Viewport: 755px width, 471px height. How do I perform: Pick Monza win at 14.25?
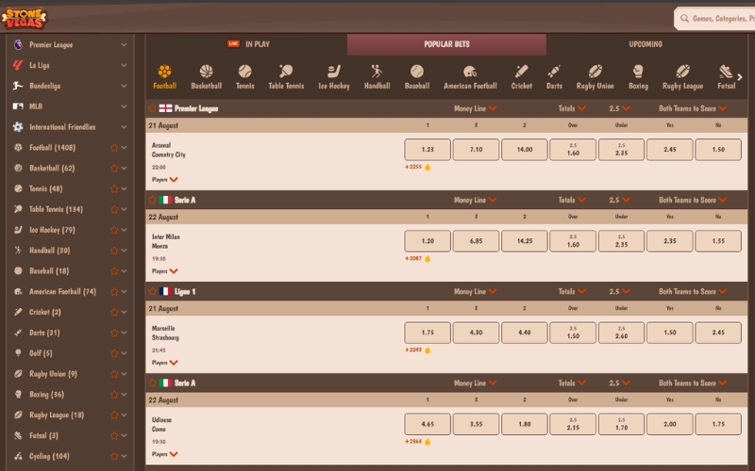[x=525, y=241]
